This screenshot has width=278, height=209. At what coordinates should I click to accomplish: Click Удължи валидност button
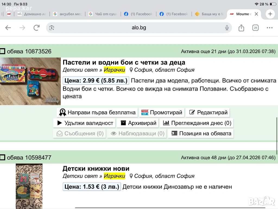pos(85,123)
